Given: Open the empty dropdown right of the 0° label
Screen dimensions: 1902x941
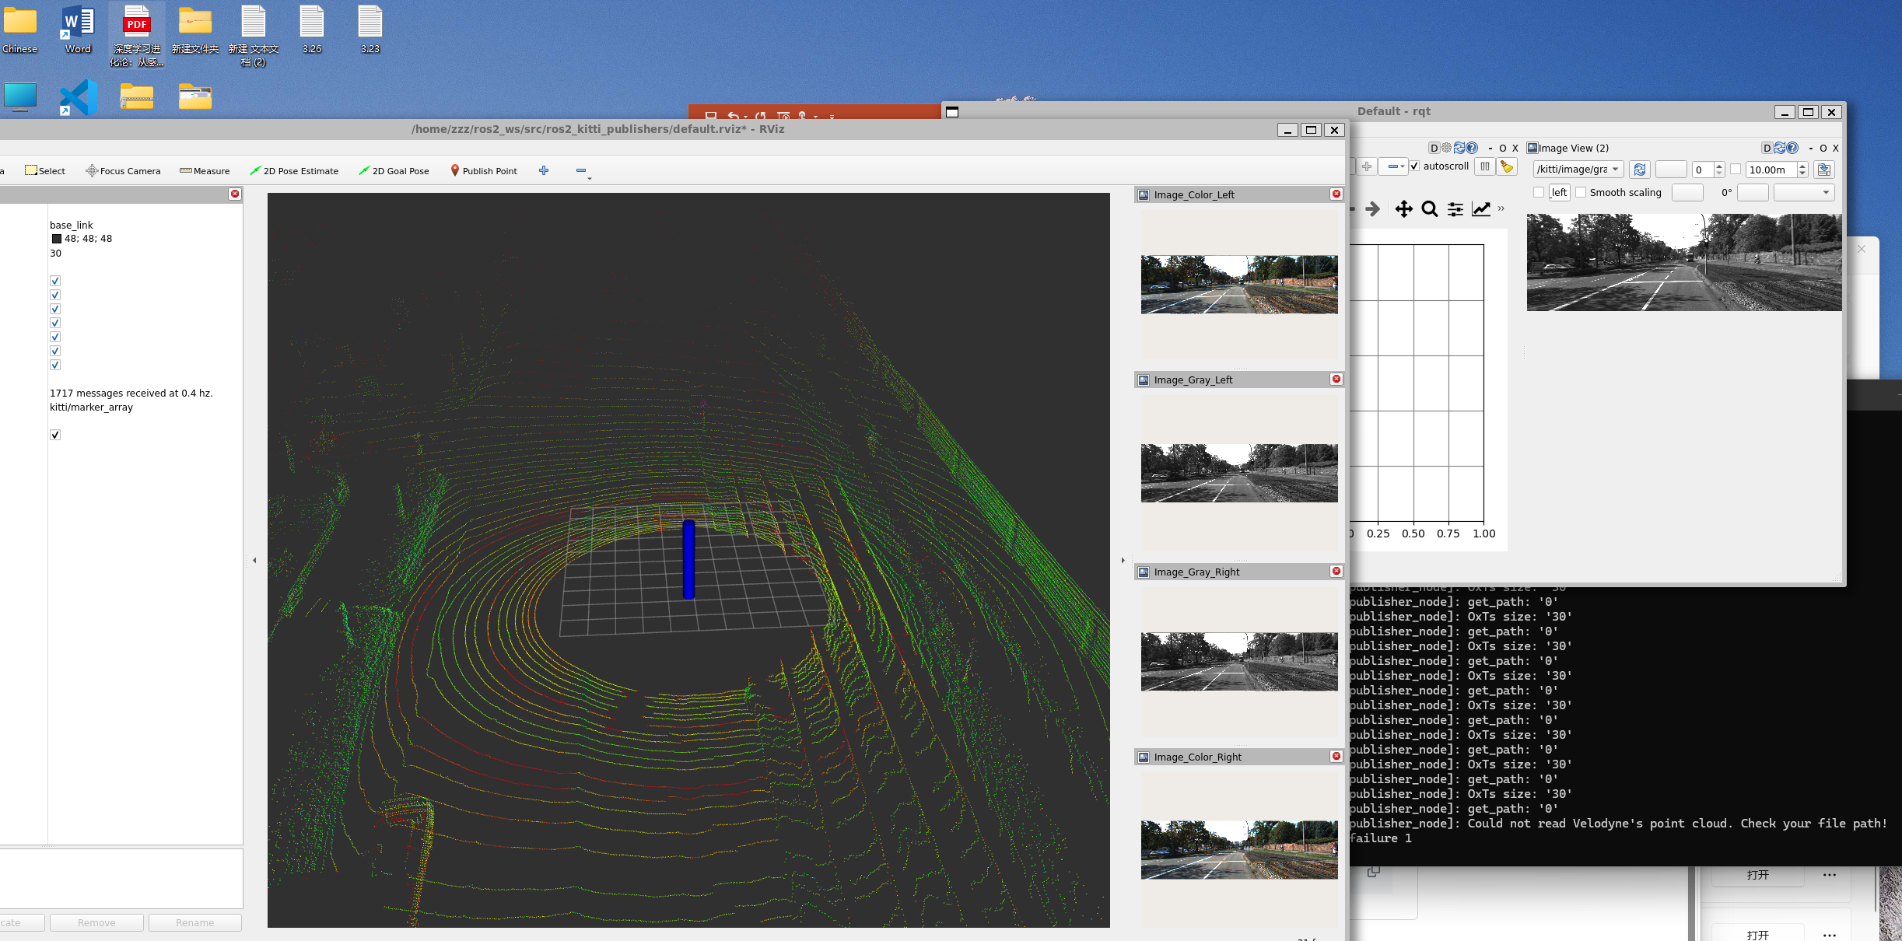Looking at the screenshot, I should [1804, 192].
